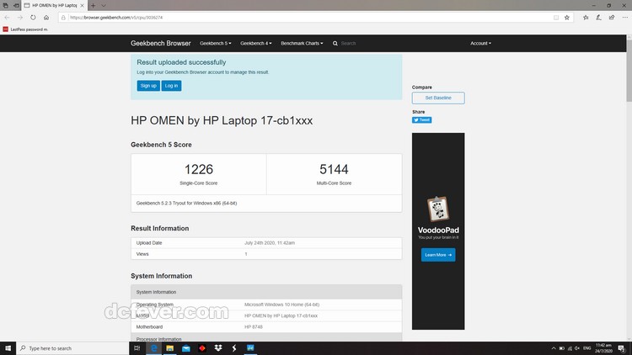Add page to favorites star icon

click(567, 18)
